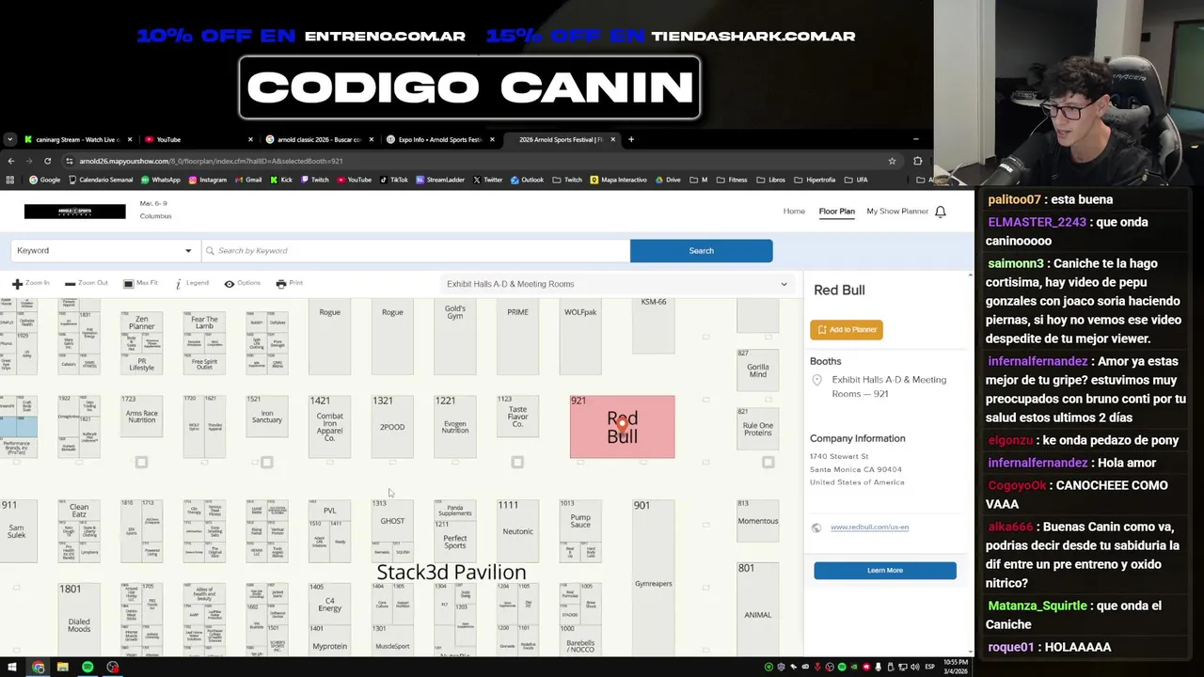
Task: Open the Google bookmark
Action: [44, 180]
